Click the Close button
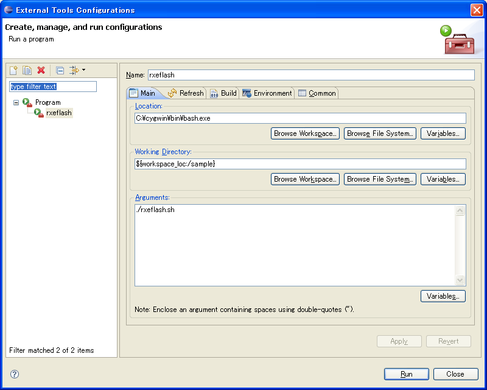This screenshot has width=487, height=390. pyautogui.click(x=455, y=374)
